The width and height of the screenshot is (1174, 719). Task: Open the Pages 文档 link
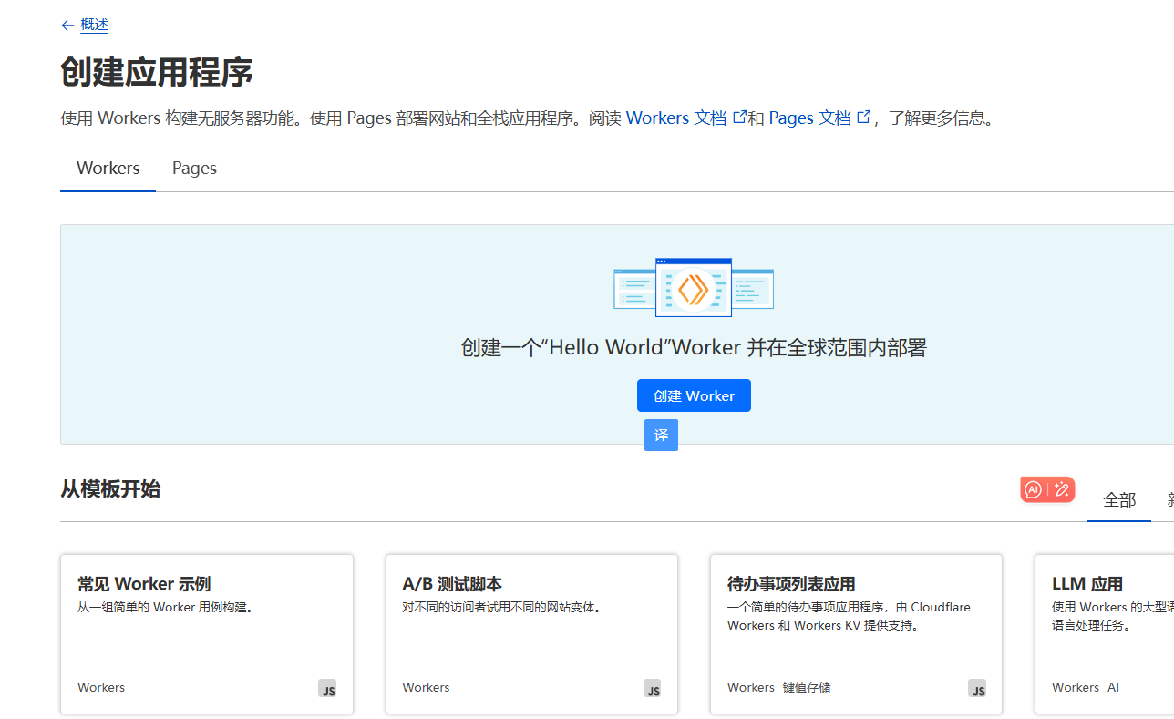pyautogui.click(x=809, y=118)
